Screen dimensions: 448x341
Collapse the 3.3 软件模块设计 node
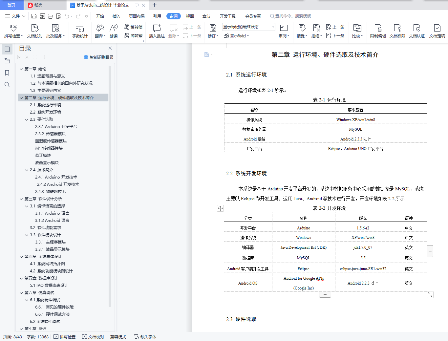[27, 235]
